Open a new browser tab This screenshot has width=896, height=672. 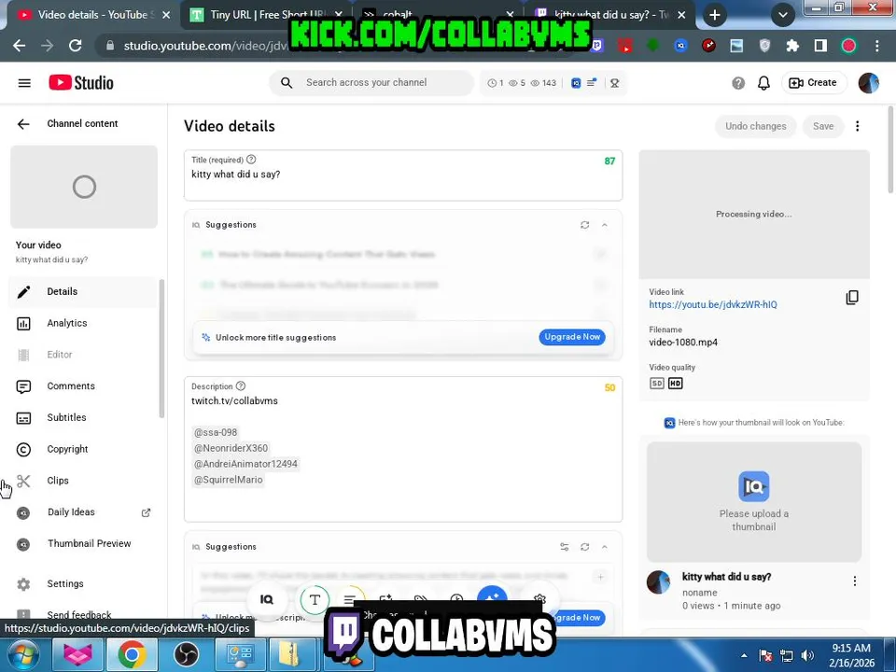(x=714, y=16)
